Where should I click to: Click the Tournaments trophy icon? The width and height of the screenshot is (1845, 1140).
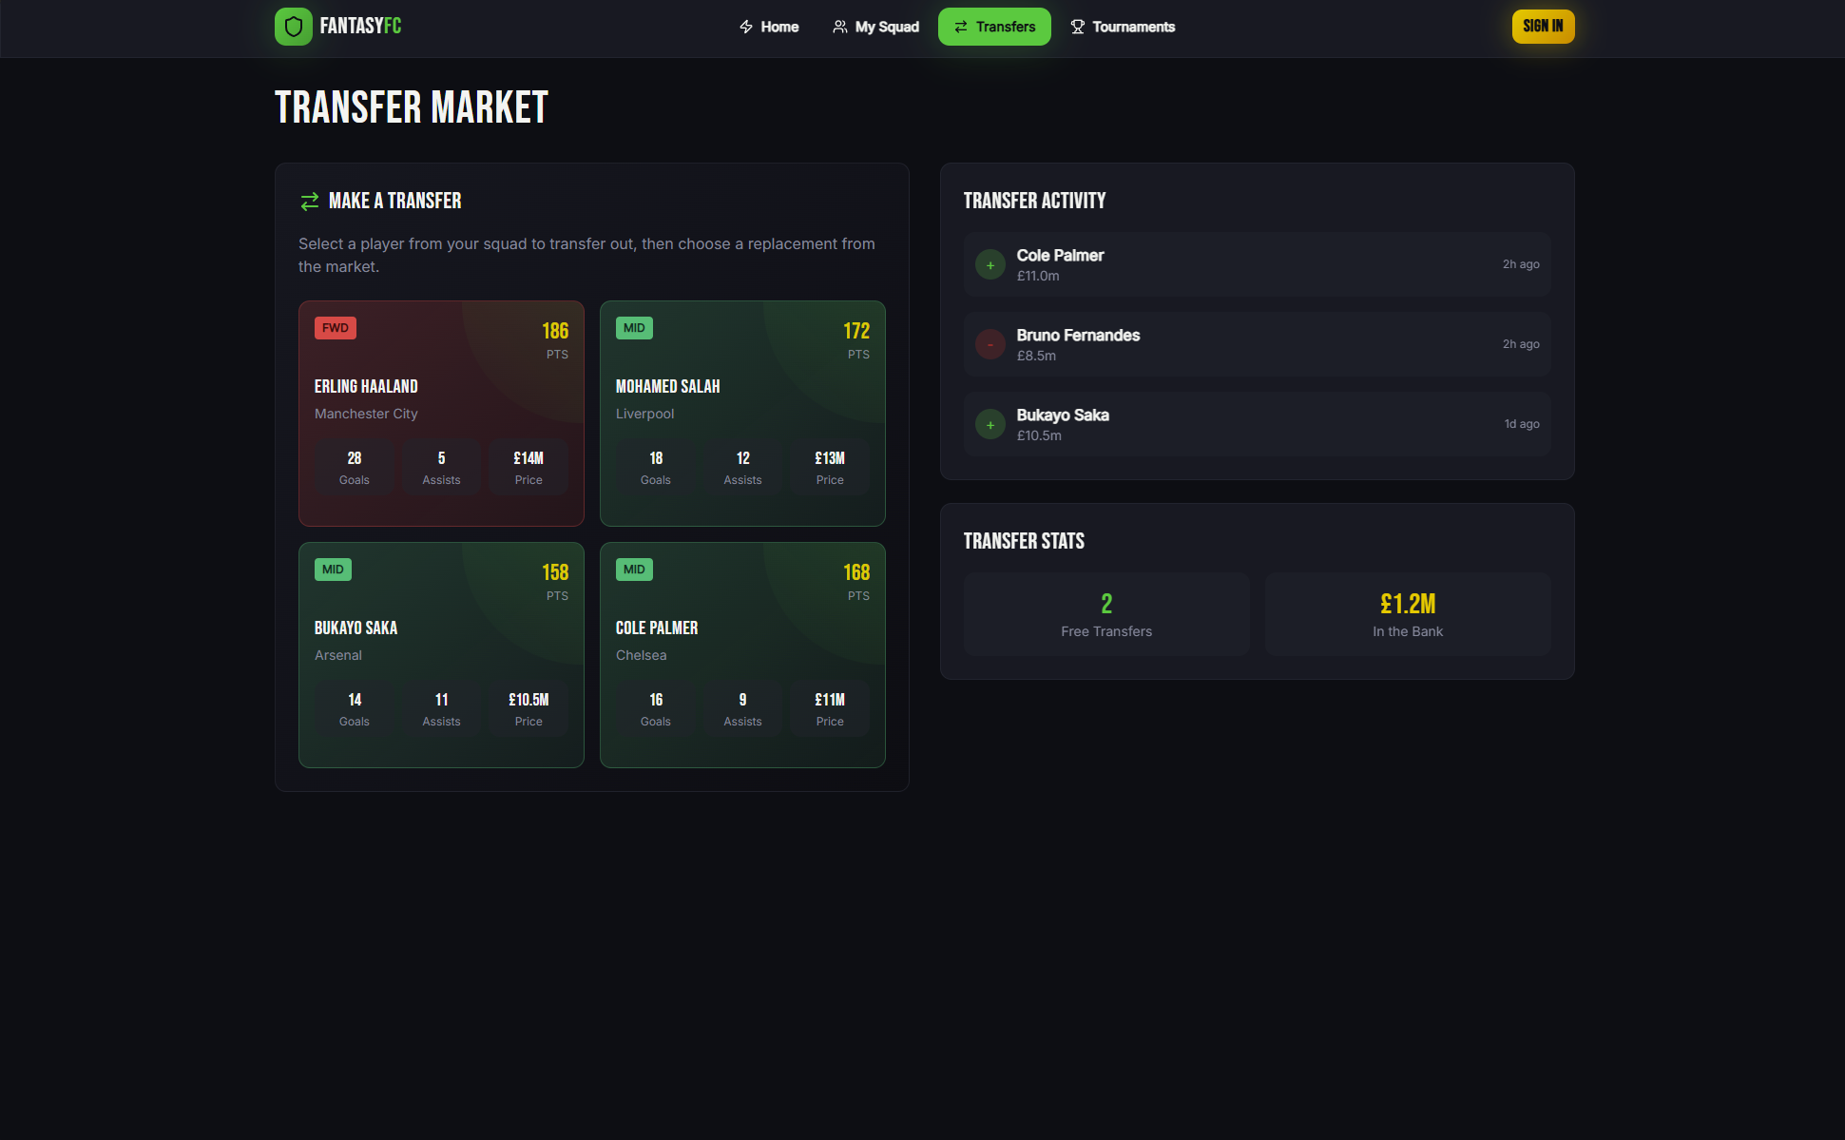[1077, 27]
